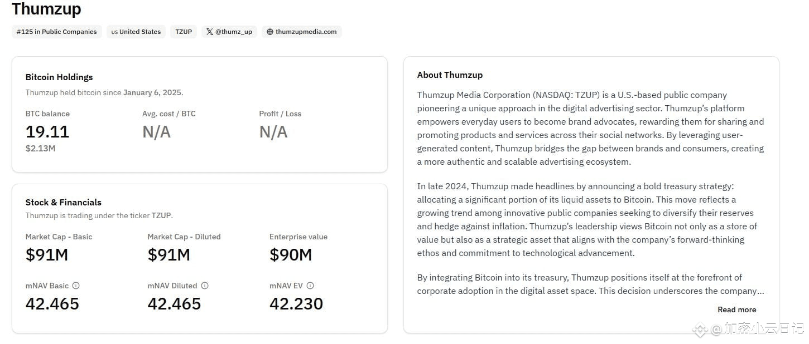Click the US country code badge
Image resolution: width=809 pixels, height=344 pixels.
[114, 32]
